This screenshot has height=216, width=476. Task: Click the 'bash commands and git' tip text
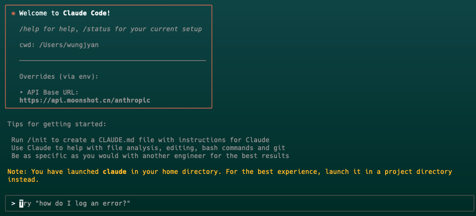point(244,148)
